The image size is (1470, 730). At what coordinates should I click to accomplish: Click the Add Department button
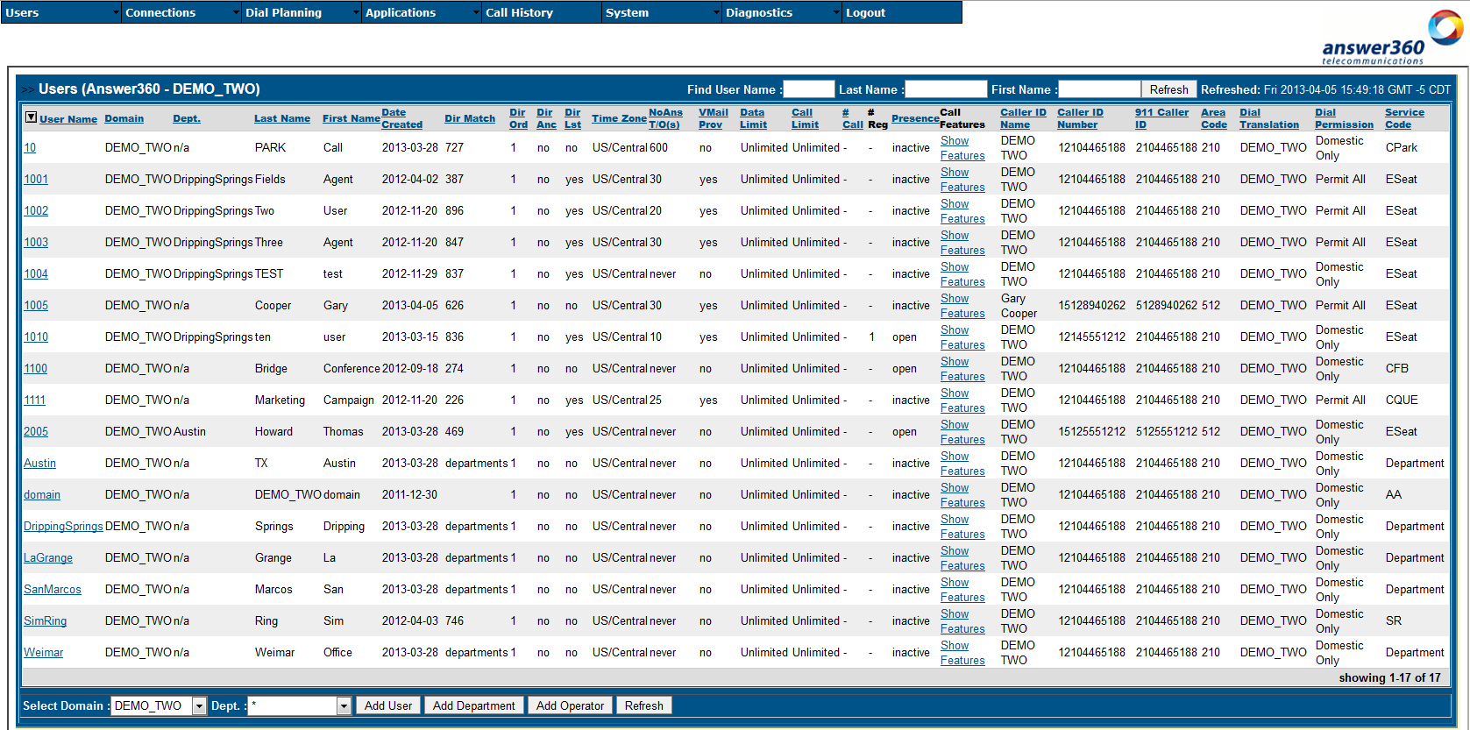coord(474,705)
